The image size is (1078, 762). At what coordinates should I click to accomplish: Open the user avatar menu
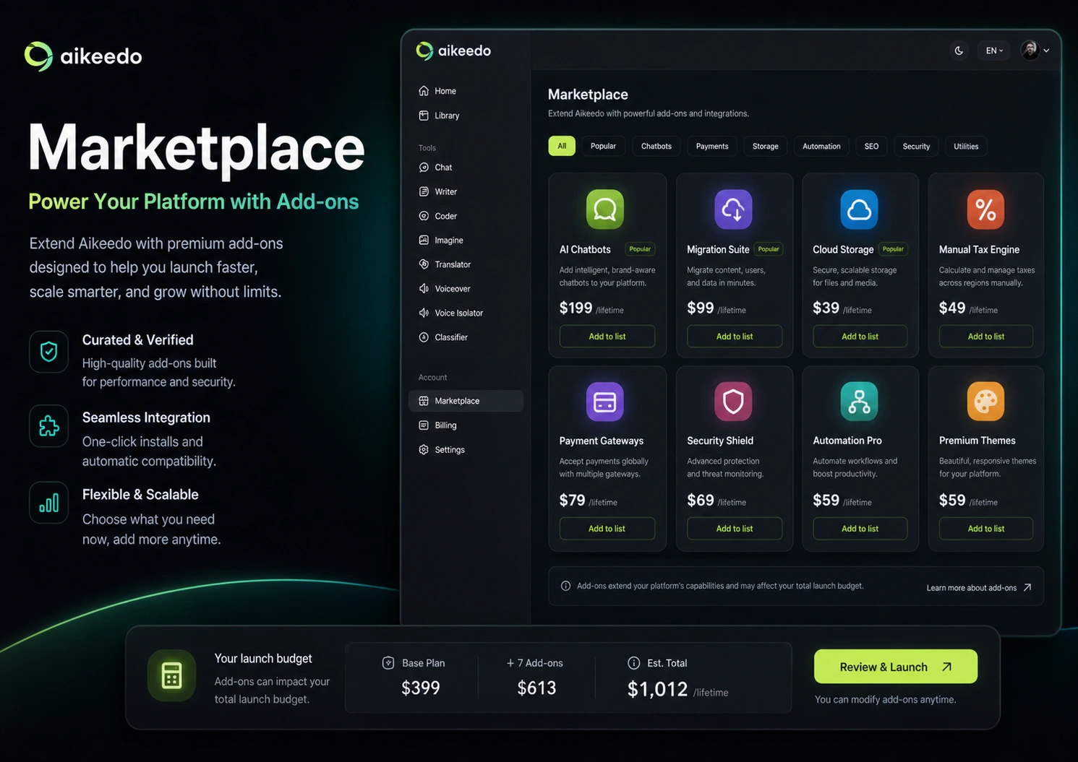coord(1035,50)
